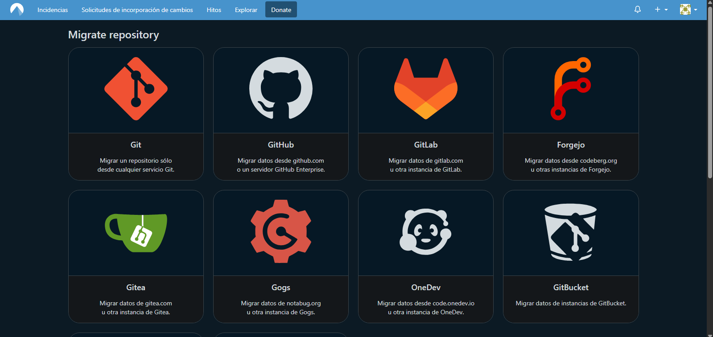Click text 'Migrar datos desde codeberg.org'

[571, 160]
